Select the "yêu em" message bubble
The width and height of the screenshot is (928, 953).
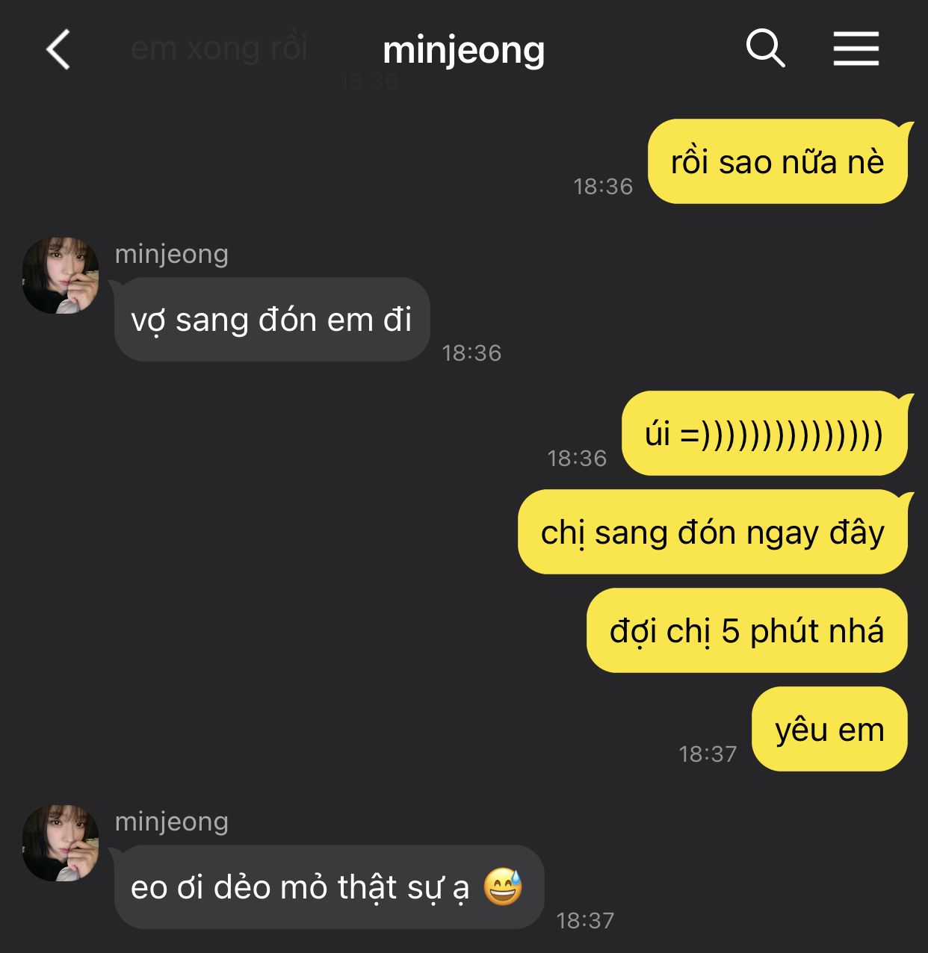click(x=829, y=729)
